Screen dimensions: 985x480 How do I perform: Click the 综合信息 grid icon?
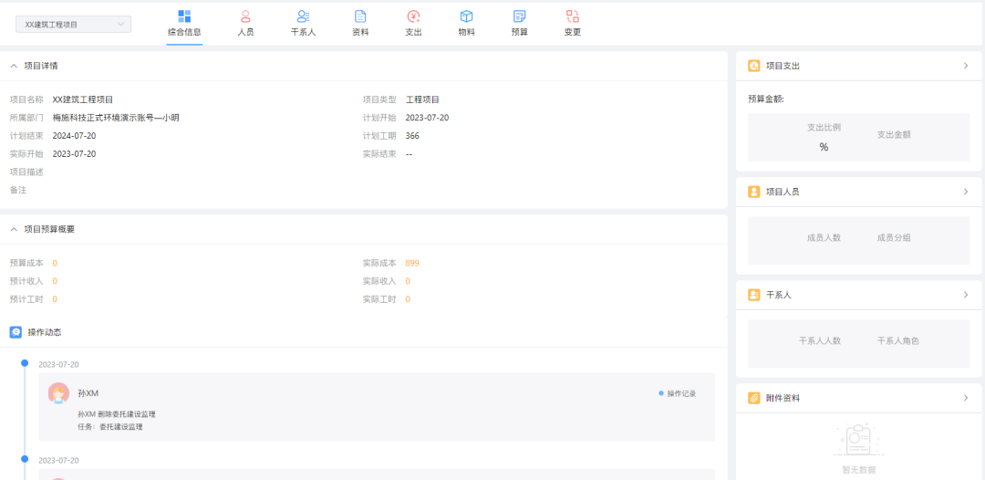pyautogui.click(x=184, y=16)
